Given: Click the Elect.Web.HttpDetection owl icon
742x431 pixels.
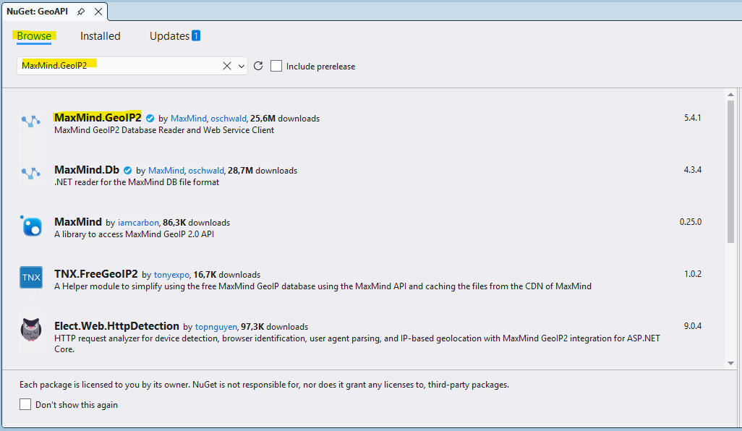Looking at the screenshot, I should (31, 330).
